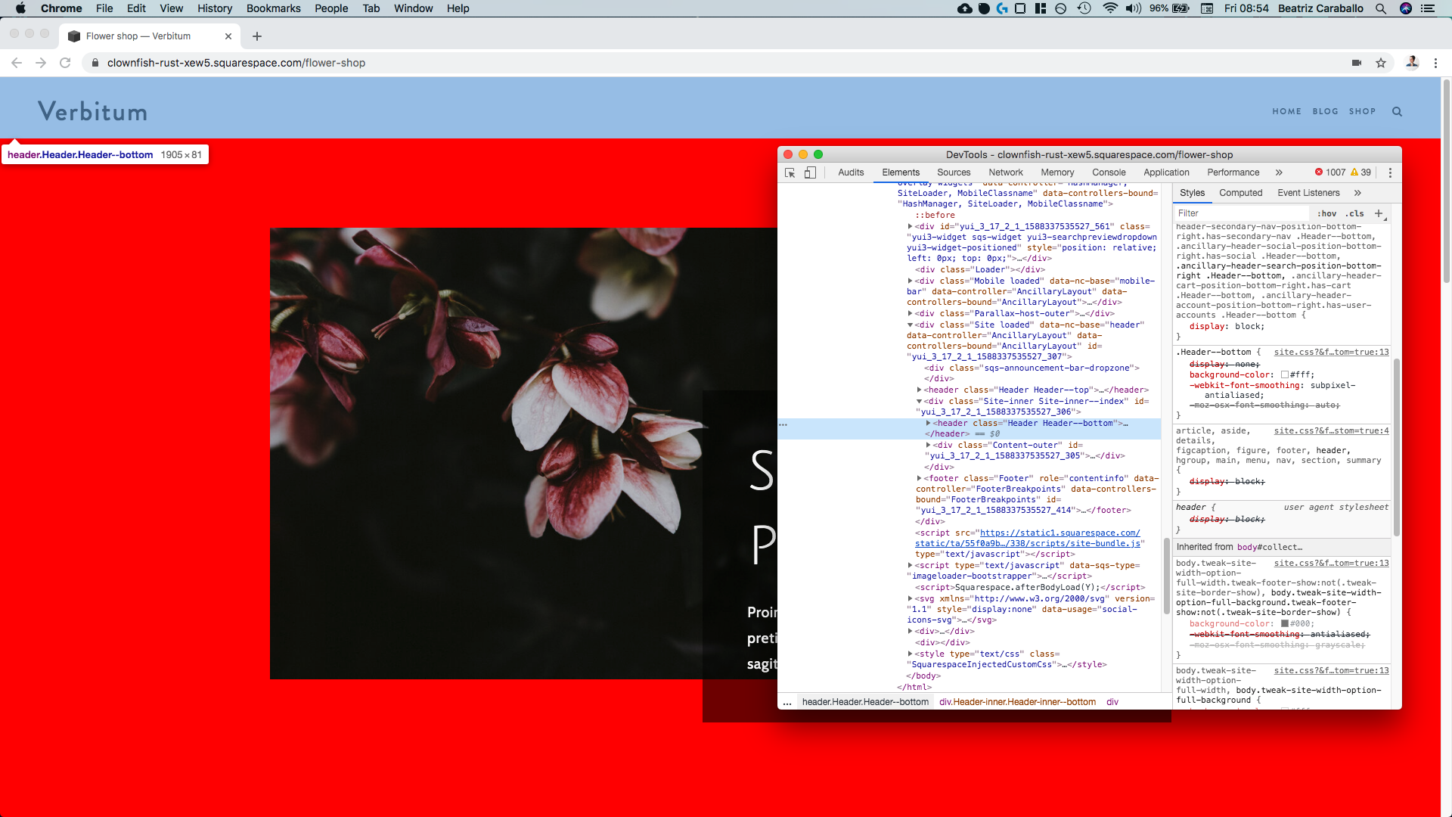Open the Computed styles tab

pyautogui.click(x=1240, y=193)
